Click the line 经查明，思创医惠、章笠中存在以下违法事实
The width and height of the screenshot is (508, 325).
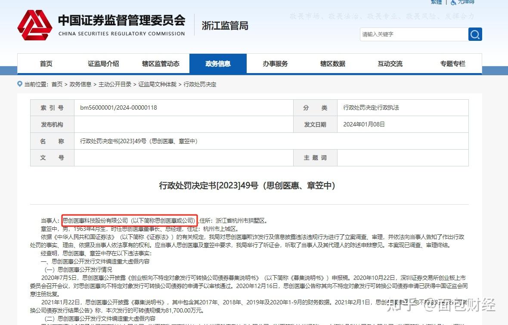pyautogui.click(x=96, y=253)
